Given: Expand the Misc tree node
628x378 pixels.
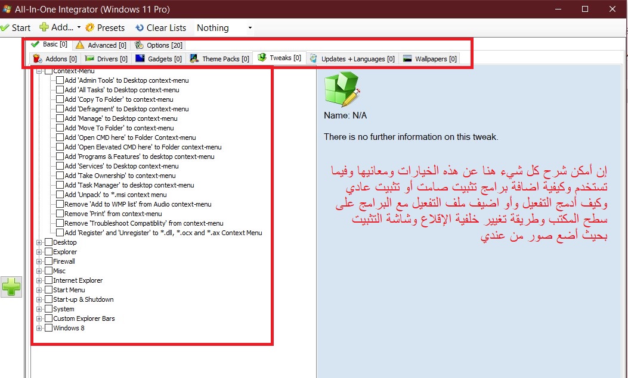Looking at the screenshot, I should [x=39, y=271].
